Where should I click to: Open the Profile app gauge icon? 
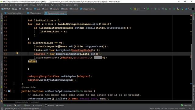tap(162, 9)
